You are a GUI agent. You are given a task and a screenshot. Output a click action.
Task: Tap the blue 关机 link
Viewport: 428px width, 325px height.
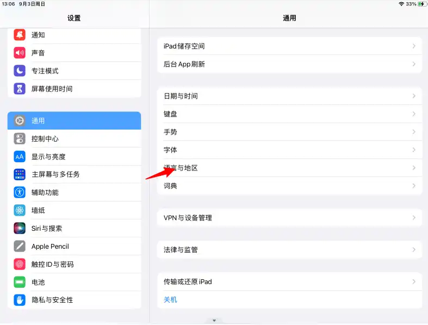170,300
